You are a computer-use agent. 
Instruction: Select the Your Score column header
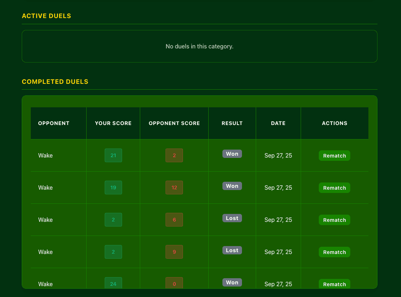(113, 123)
